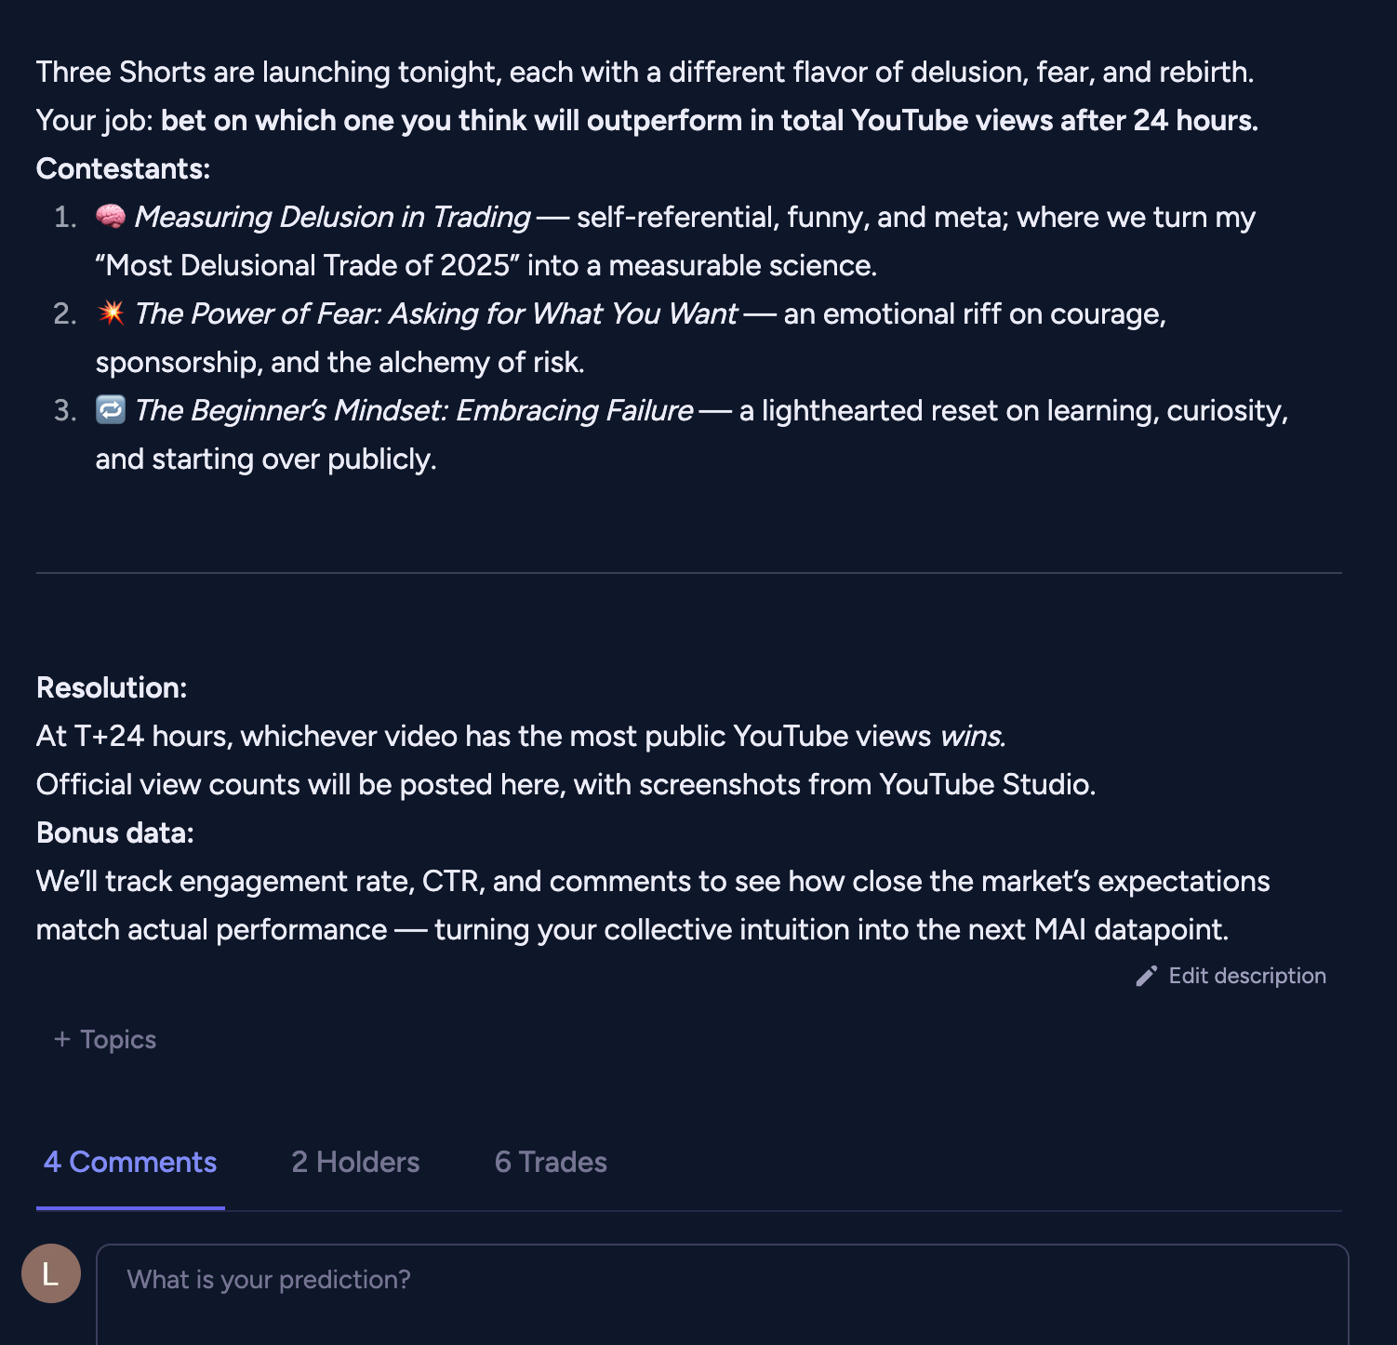Click the Contestants heading

click(123, 168)
